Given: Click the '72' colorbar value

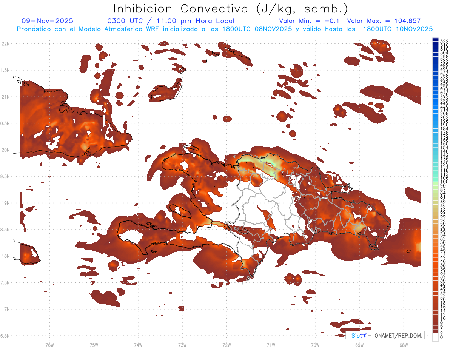Looking at the screenshot, I should point(443,208).
